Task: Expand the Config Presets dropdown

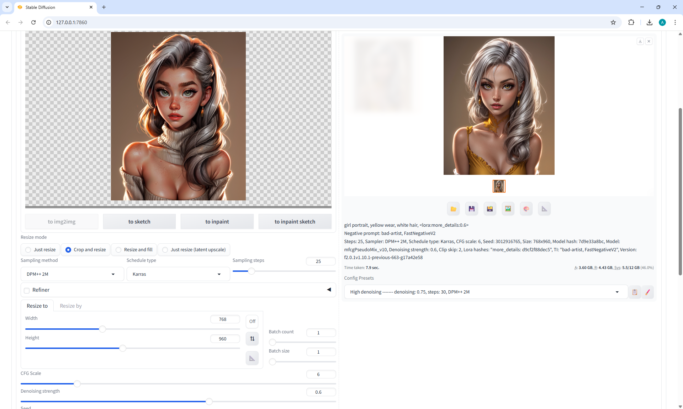Action: tap(486, 292)
